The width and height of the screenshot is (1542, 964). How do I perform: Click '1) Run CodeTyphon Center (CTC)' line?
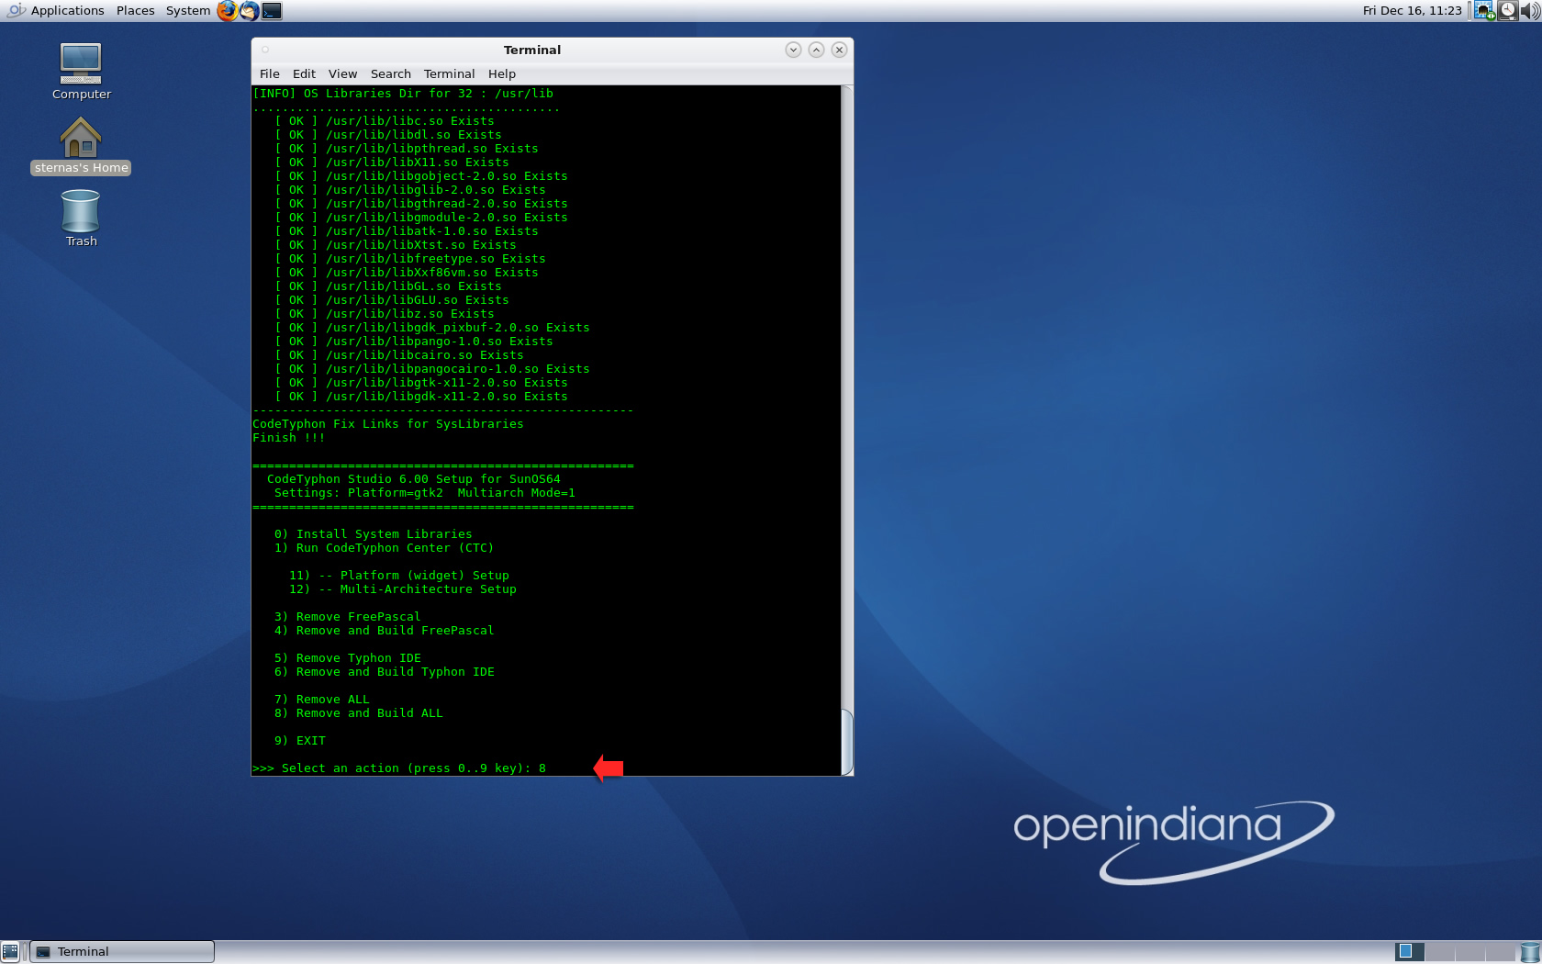(x=384, y=548)
